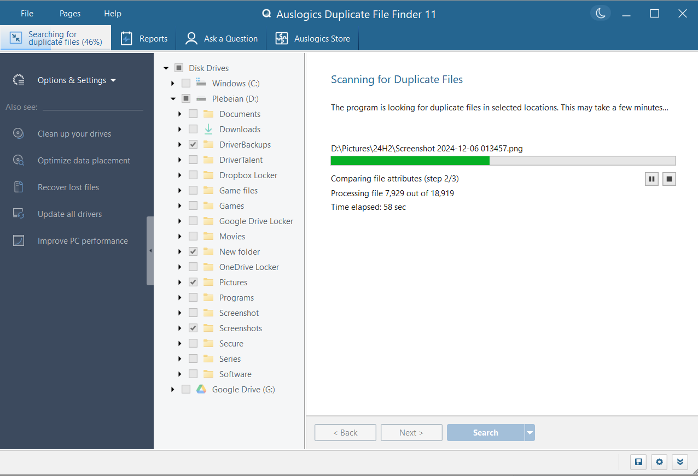Image resolution: width=698 pixels, height=476 pixels.
Task: Toggle dark mode moon icon
Action: coord(601,14)
